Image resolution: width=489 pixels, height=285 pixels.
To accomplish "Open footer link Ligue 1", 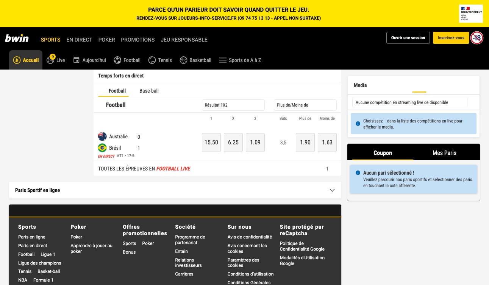I will [48, 254].
